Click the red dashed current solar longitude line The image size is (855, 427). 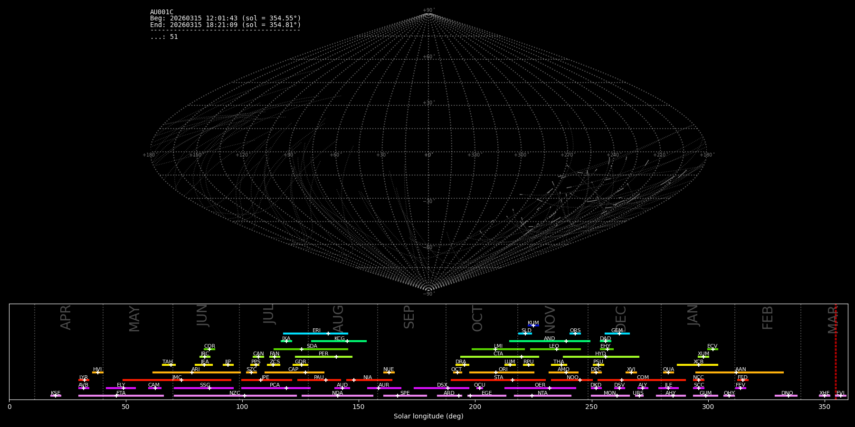836,351
